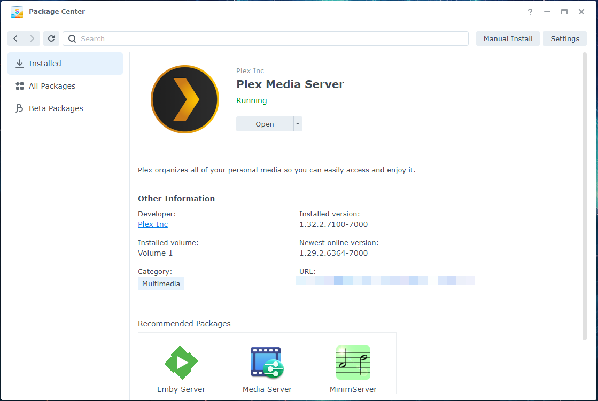Follow the Plex Inc developer link

click(152, 224)
